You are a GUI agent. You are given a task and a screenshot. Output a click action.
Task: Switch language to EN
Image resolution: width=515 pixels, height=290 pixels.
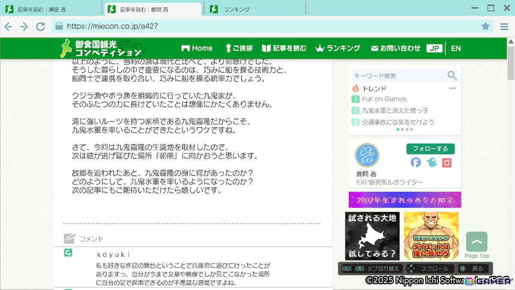(x=456, y=48)
